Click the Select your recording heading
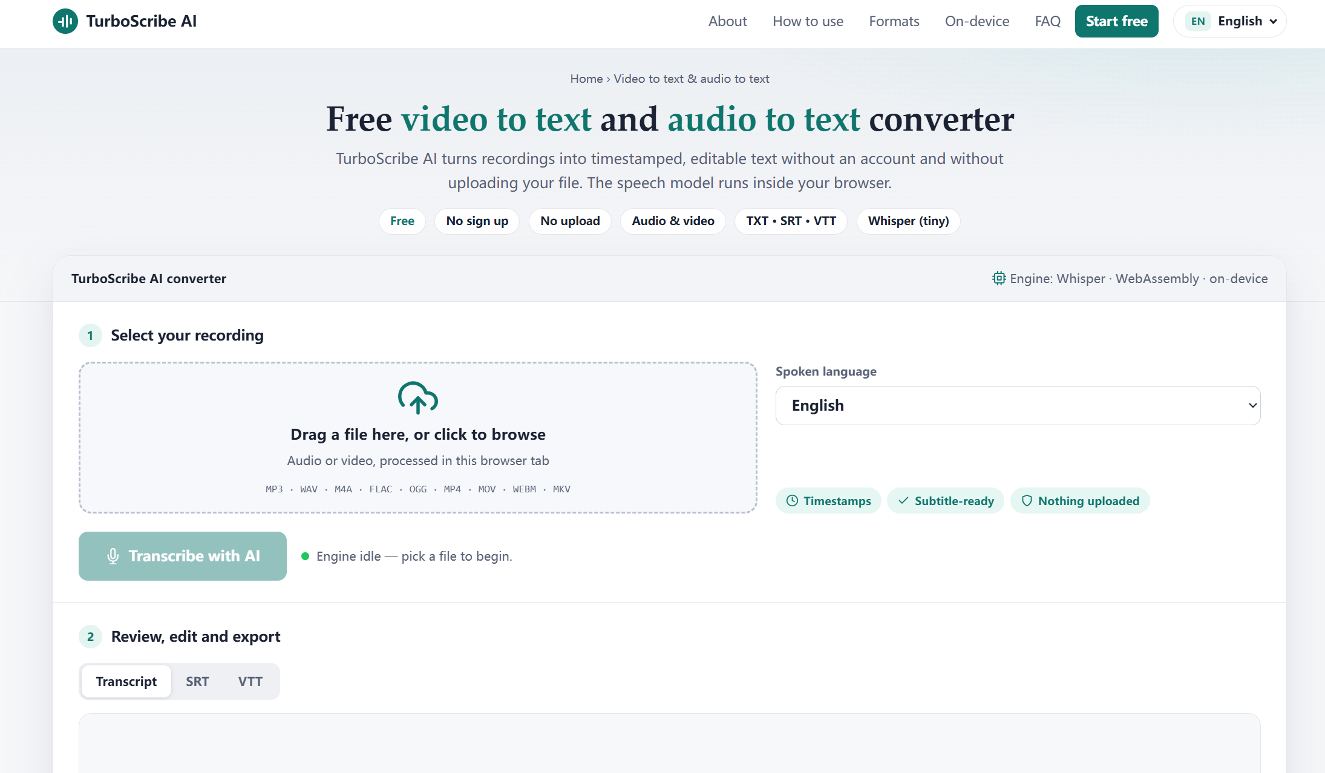Screen dimensions: 1325x773 tap(188, 335)
